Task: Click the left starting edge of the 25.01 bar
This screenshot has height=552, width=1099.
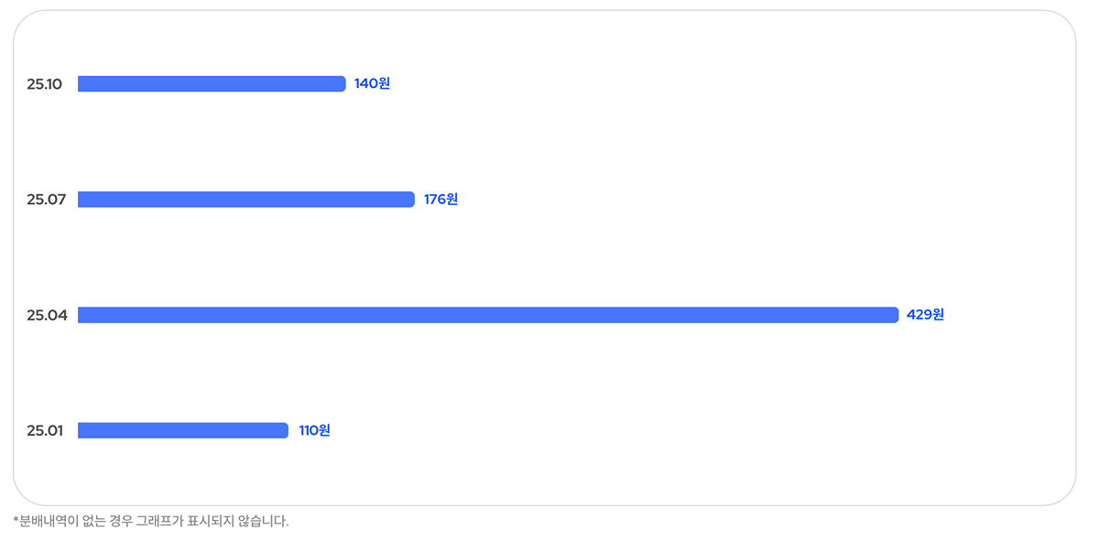Action: (x=81, y=430)
